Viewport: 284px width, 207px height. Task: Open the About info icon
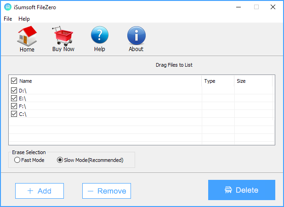(x=136, y=35)
